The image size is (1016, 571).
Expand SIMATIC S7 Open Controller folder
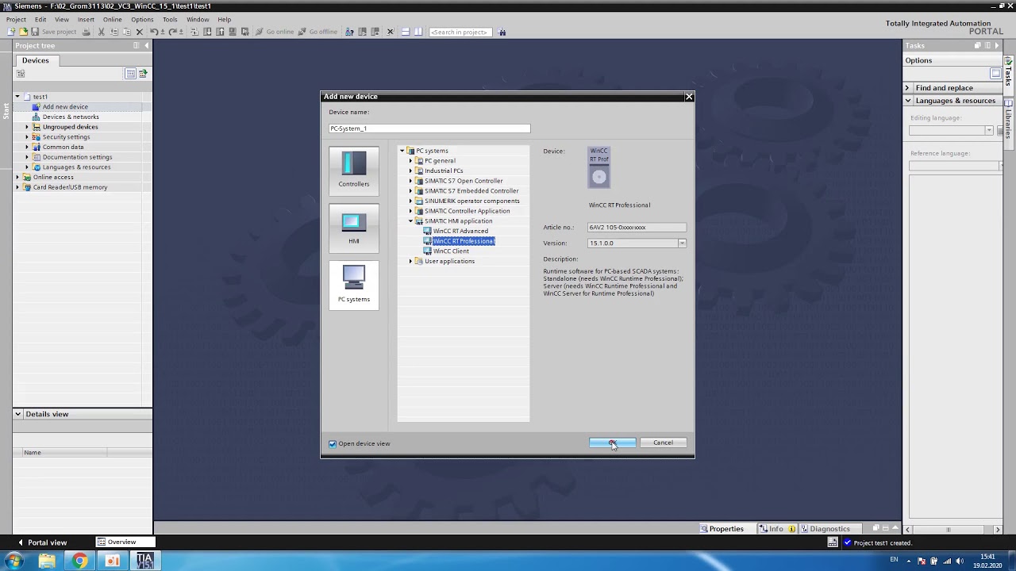point(411,181)
